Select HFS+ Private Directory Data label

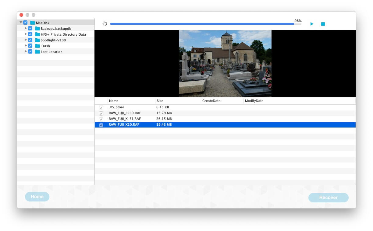click(x=63, y=34)
